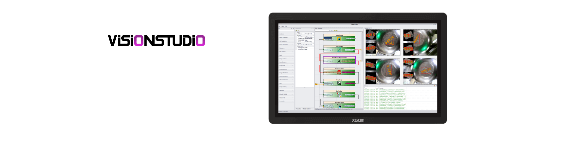565x152 pixels.
Task: Click the Image Loader node icon
Action: (x=339, y=39)
